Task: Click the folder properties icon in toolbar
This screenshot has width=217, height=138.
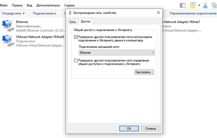Action: pos(193,5)
